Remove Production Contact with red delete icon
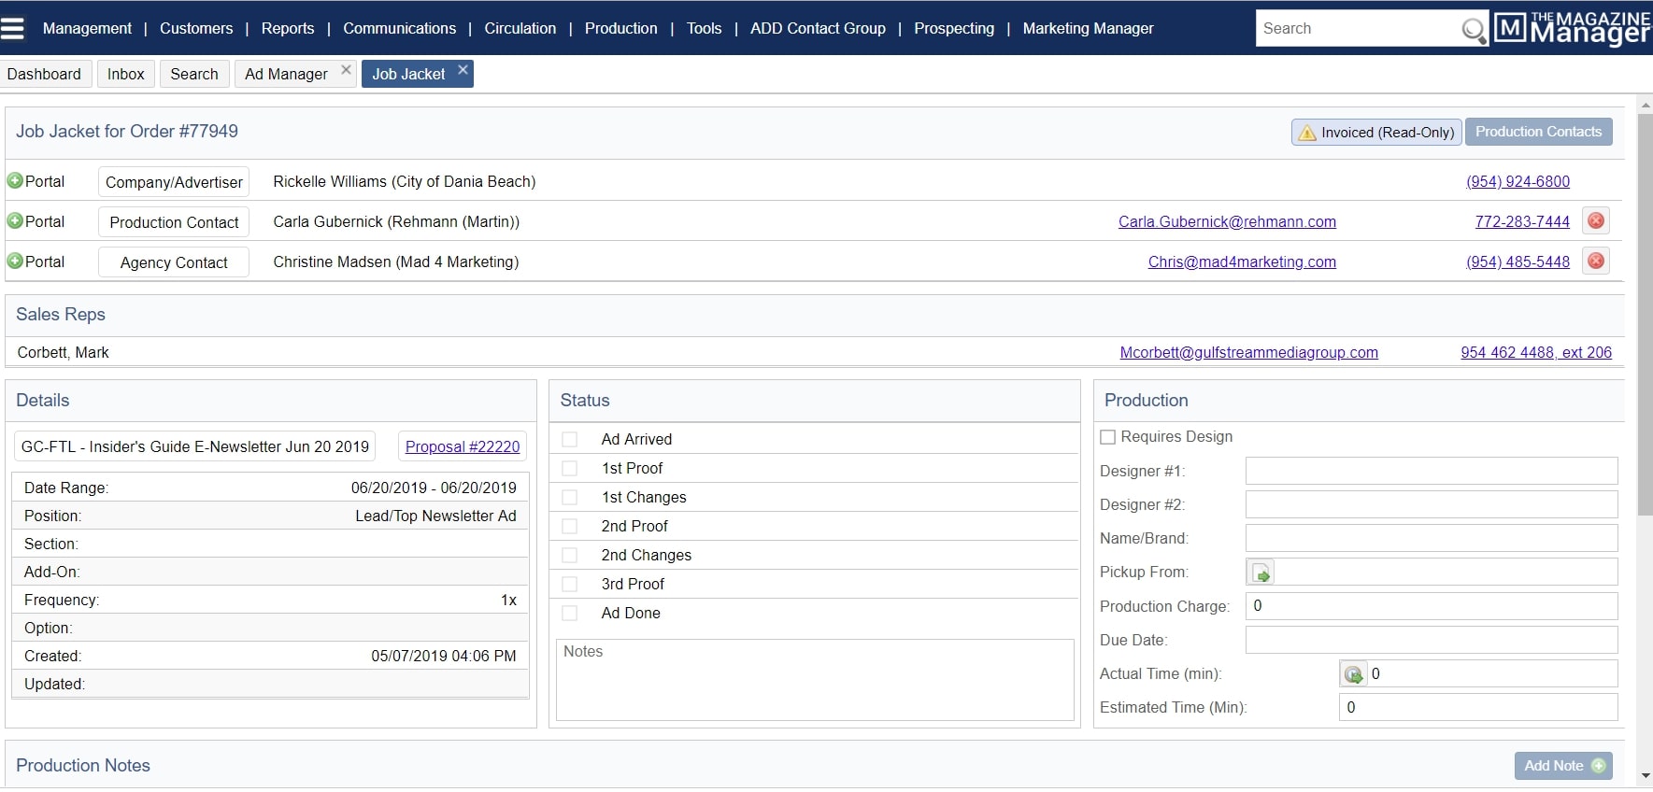 pos(1596,220)
